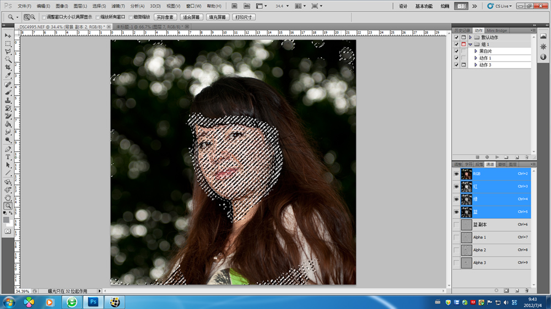Select the Crop tool
The height and width of the screenshot is (309, 551).
click(x=8, y=67)
